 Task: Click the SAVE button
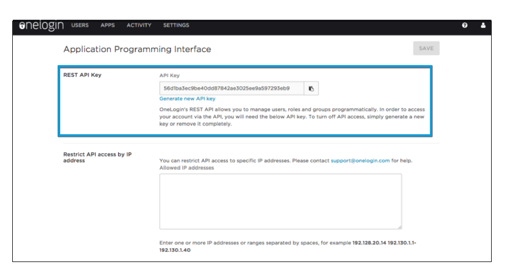coord(426,48)
